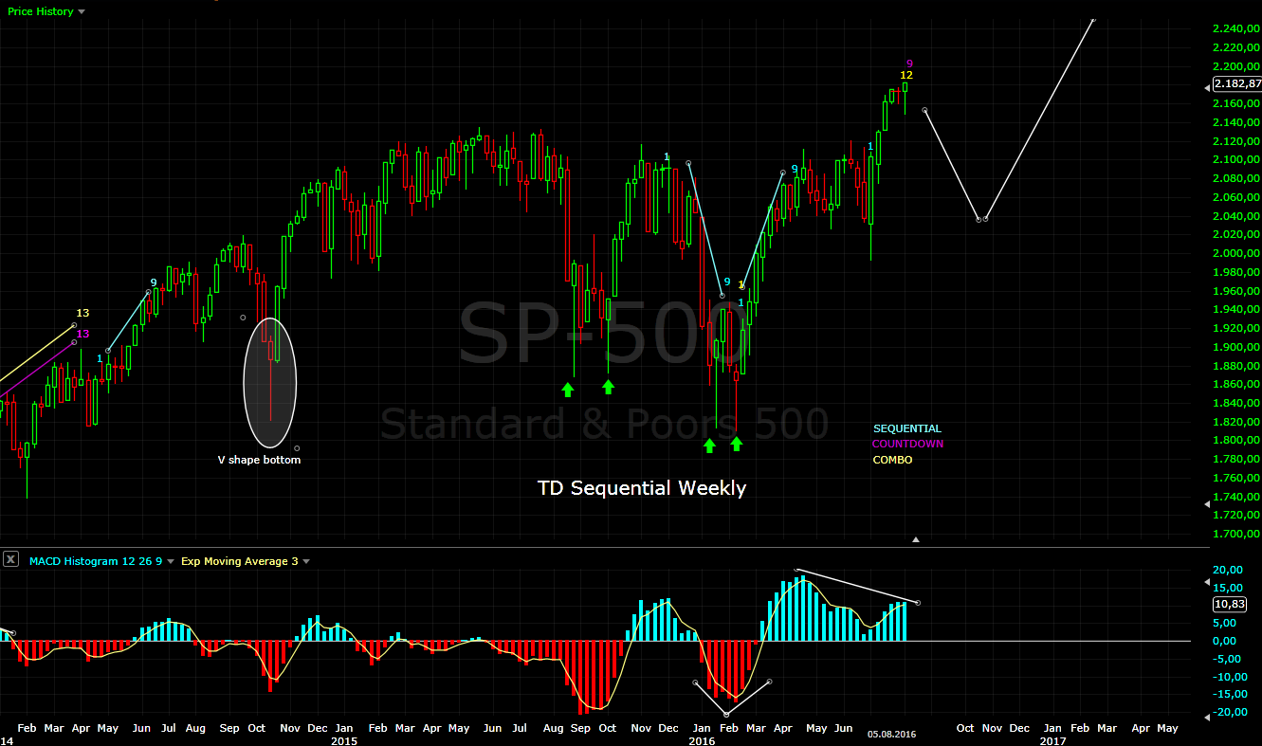Click the 0,00 label on MACD axis
The height and width of the screenshot is (746, 1262).
tap(1225, 641)
